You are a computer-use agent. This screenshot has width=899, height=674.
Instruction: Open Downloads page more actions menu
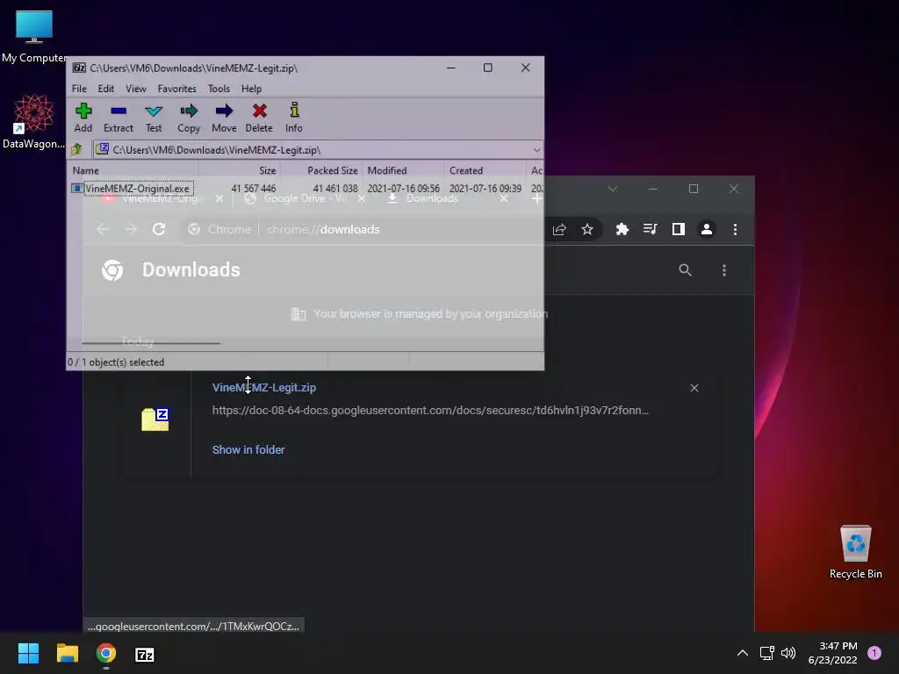[x=724, y=270]
